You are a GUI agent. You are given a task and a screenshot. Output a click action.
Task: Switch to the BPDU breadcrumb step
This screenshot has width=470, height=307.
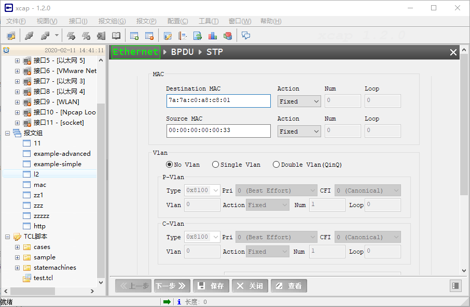coord(182,52)
